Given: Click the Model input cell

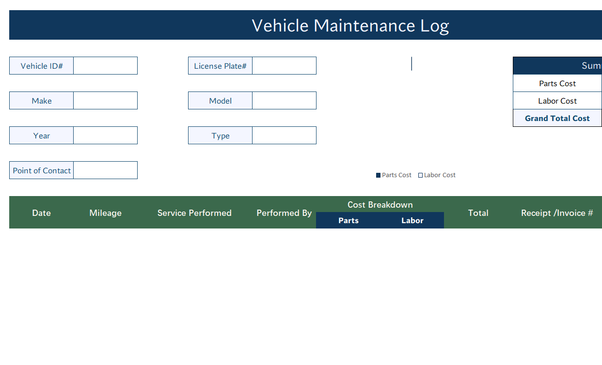Looking at the screenshot, I should point(284,101).
